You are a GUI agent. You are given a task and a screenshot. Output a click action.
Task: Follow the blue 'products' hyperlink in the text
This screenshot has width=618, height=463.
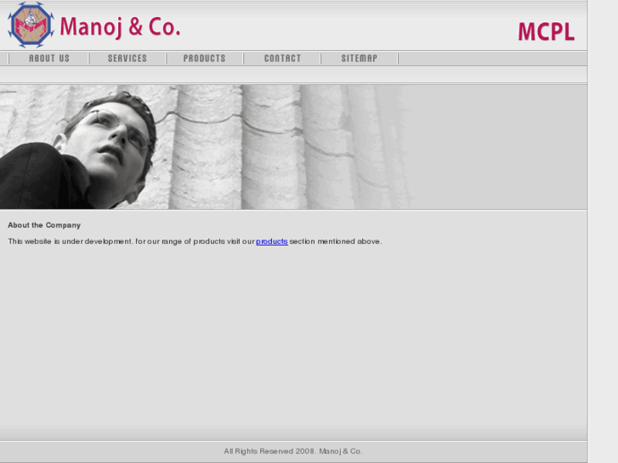pyautogui.click(x=272, y=241)
